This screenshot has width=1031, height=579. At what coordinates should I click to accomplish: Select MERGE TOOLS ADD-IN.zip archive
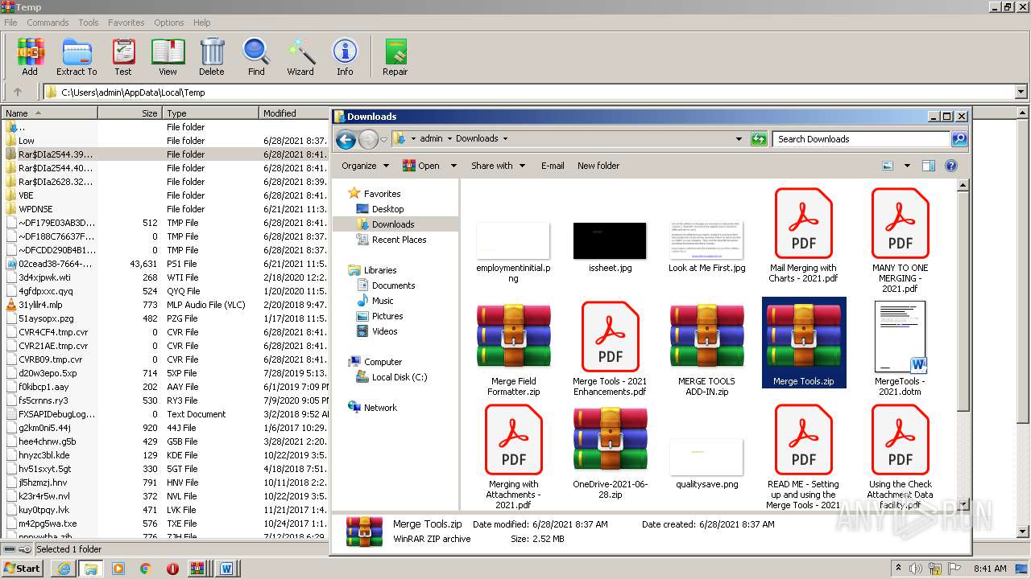click(x=706, y=350)
